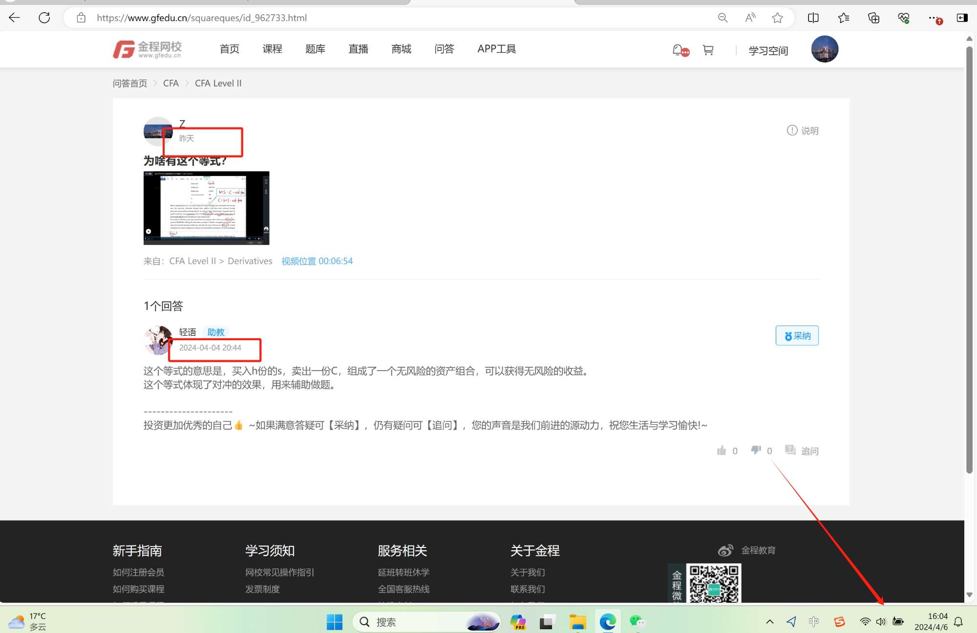
Task: Click the notification bell icon in header
Action: coord(679,50)
